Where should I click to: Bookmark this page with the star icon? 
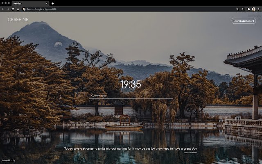click(242, 9)
